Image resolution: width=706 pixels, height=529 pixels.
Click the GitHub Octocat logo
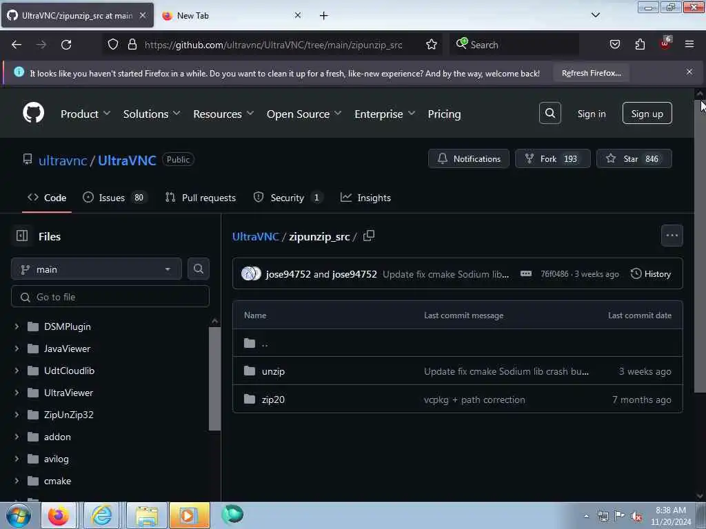(33, 113)
